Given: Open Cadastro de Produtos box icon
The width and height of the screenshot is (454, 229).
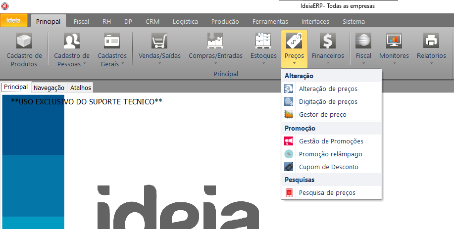Looking at the screenshot, I should coord(24,41).
